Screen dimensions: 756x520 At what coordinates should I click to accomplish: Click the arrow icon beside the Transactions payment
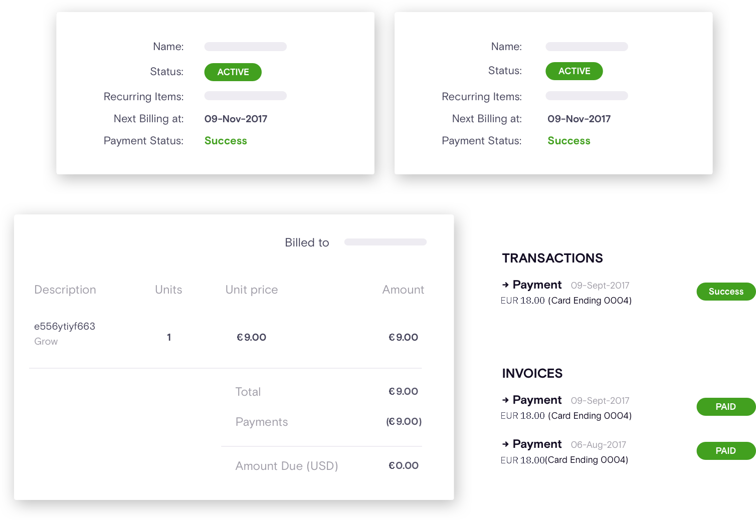coord(505,285)
